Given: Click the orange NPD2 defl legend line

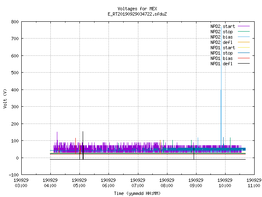Looking at the screenshot, I should [244, 42].
